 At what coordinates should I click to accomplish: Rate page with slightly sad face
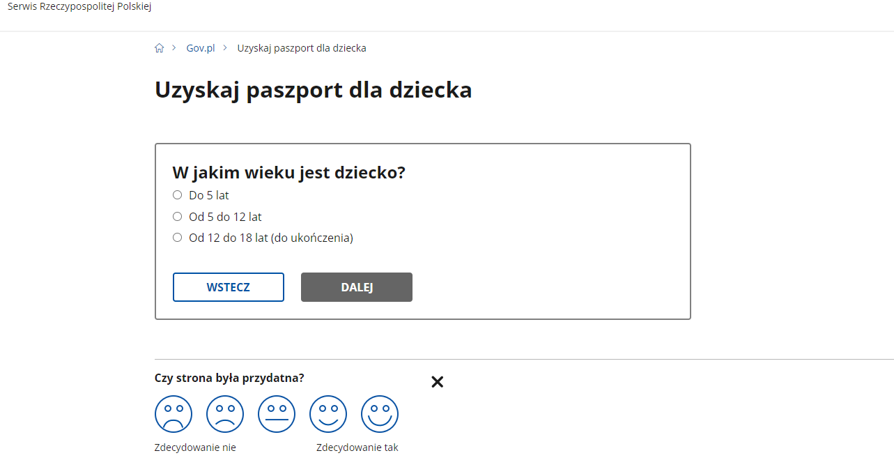[x=225, y=414]
